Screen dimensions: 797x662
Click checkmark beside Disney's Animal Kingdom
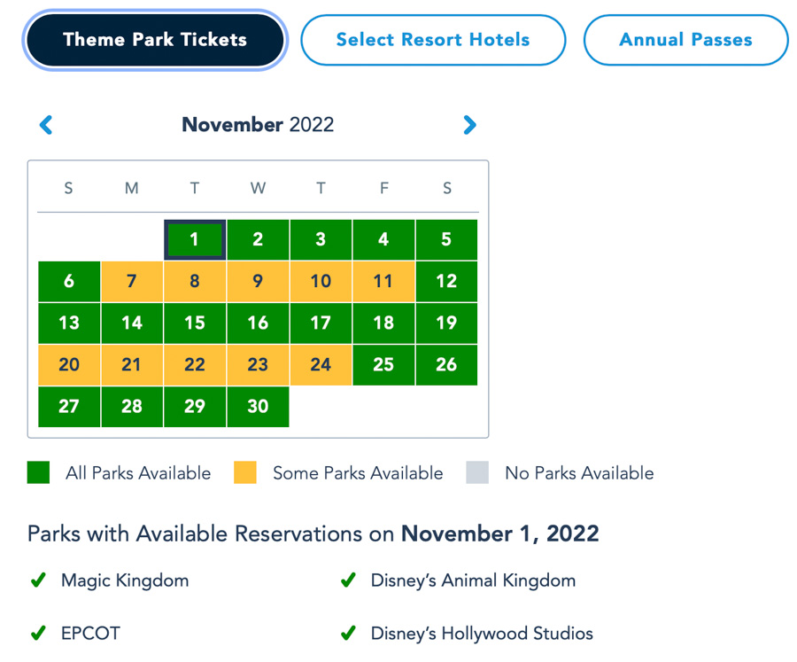pos(349,581)
